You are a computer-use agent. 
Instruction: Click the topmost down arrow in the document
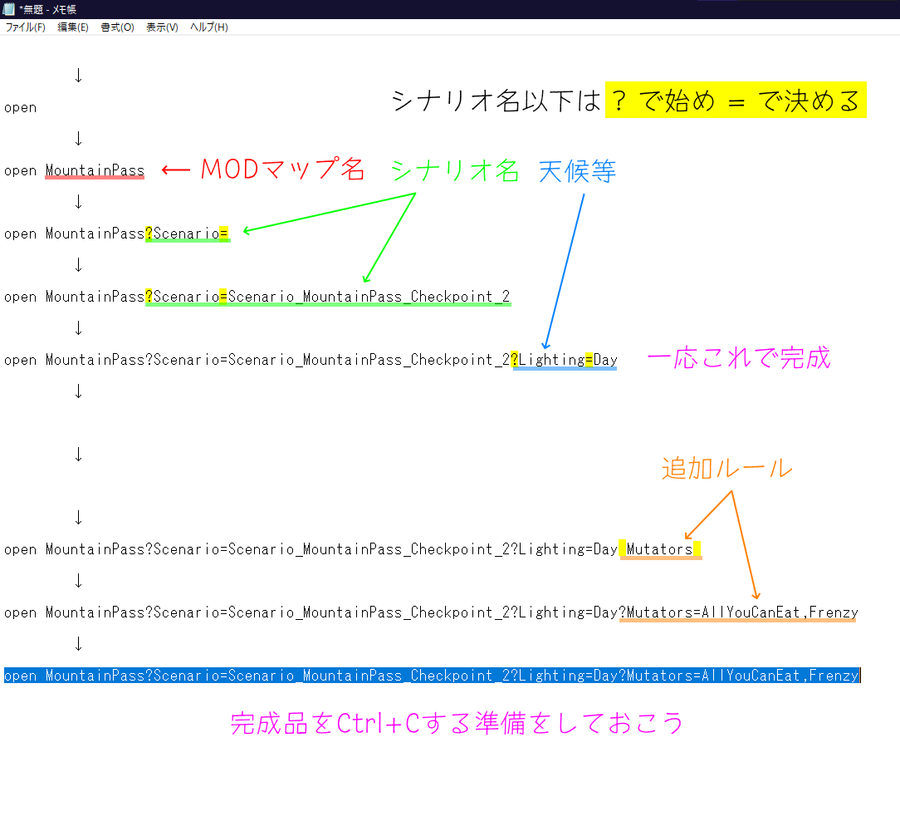[78, 76]
